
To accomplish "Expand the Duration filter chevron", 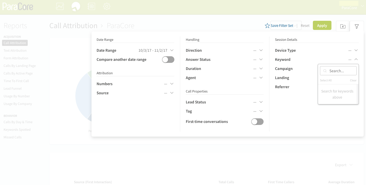I will pyautogui.click(x=261, y=69).
